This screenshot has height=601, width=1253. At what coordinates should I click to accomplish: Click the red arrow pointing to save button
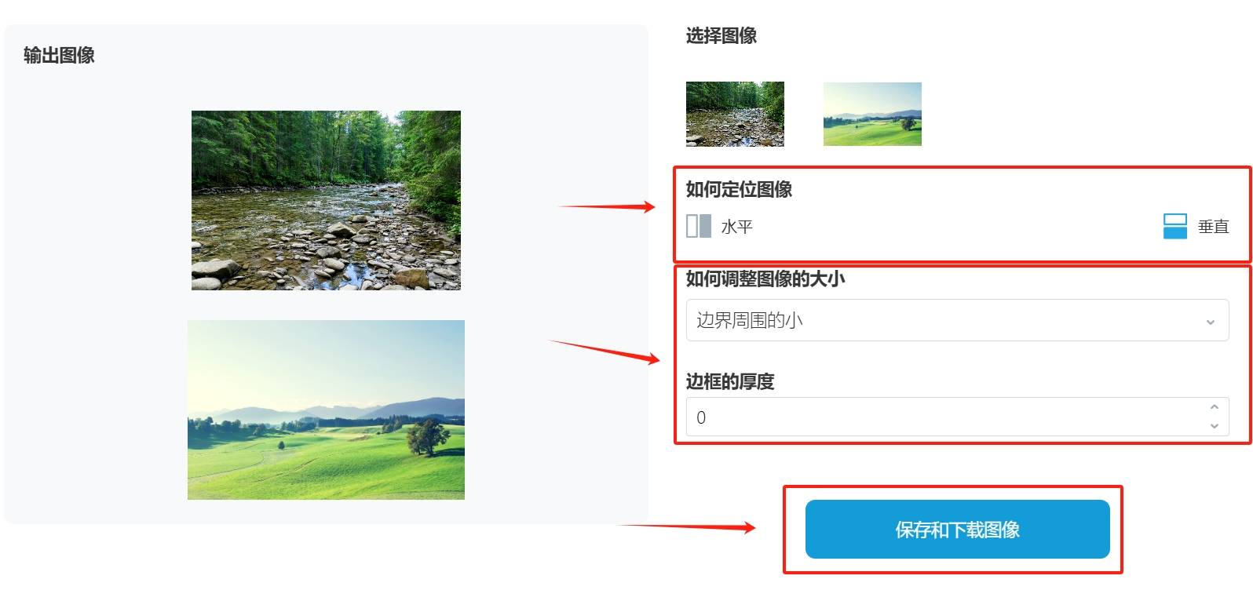[688, 526]
